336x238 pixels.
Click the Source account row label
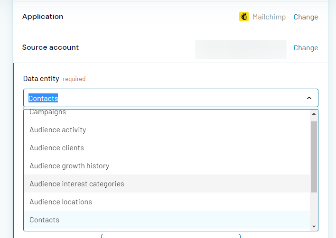[x=50, y=47]
